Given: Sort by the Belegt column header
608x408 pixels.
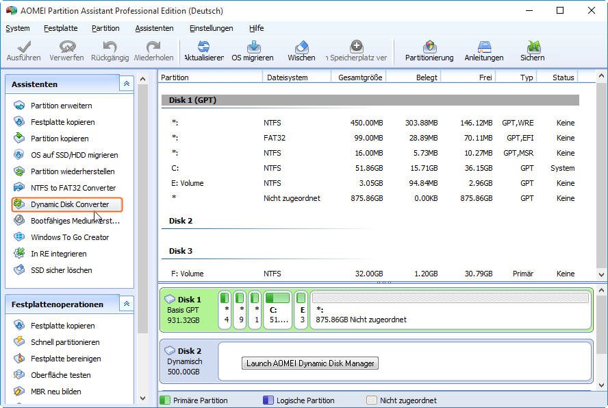Looking at the screenshot, I should pyautogui.click(x=414, y=77).
